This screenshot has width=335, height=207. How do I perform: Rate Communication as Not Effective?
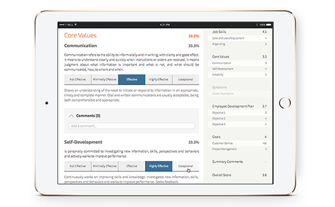[x=78, y=79]
